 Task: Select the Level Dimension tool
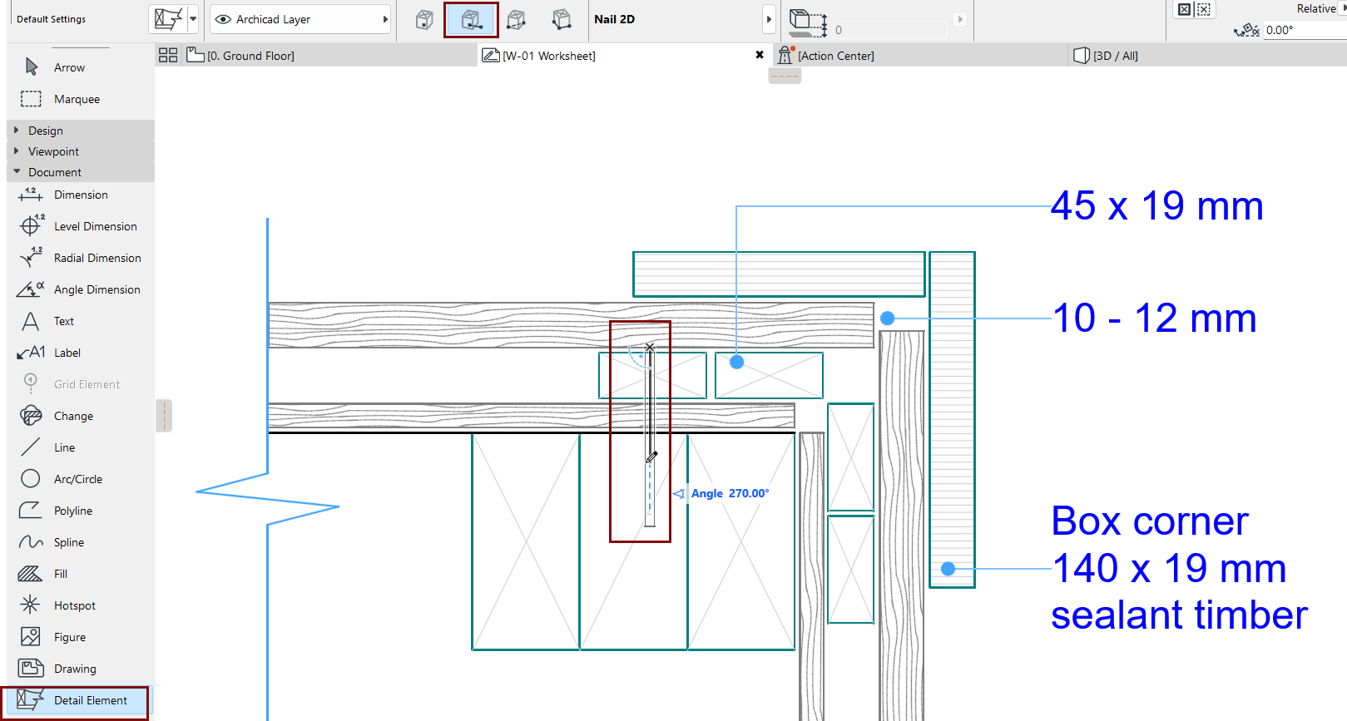tap(80, 226)
